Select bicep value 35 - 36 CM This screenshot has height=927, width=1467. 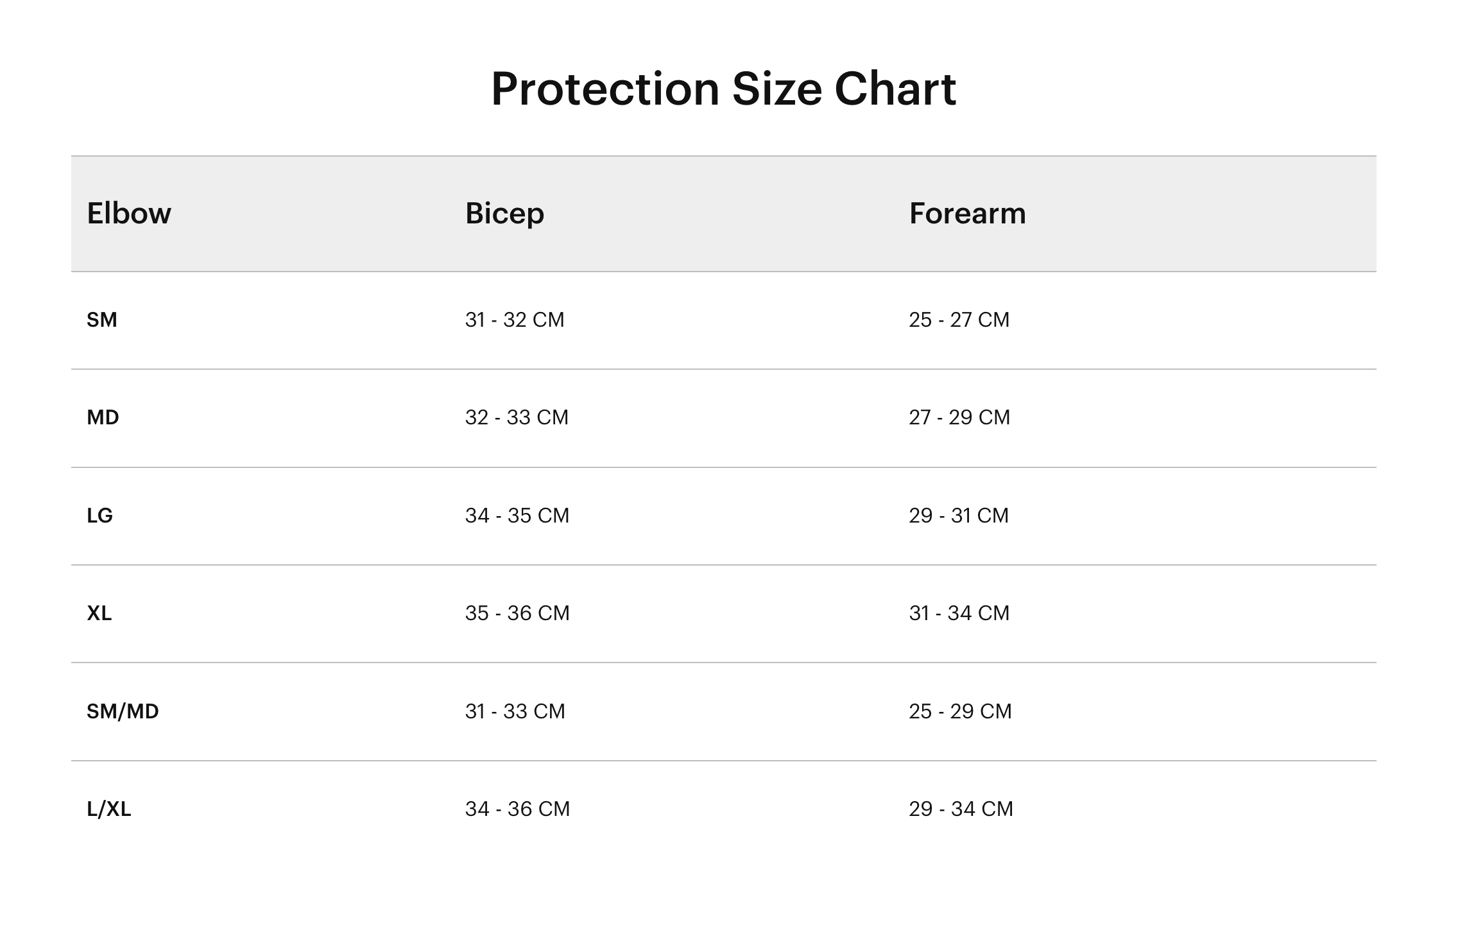[x=517, y=613]
